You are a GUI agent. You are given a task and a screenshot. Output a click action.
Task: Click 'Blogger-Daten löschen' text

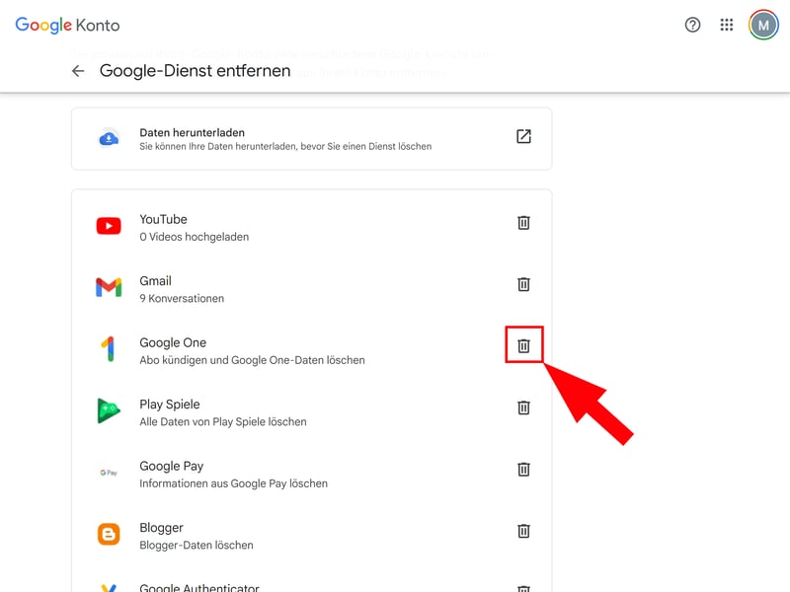[197, 546]
